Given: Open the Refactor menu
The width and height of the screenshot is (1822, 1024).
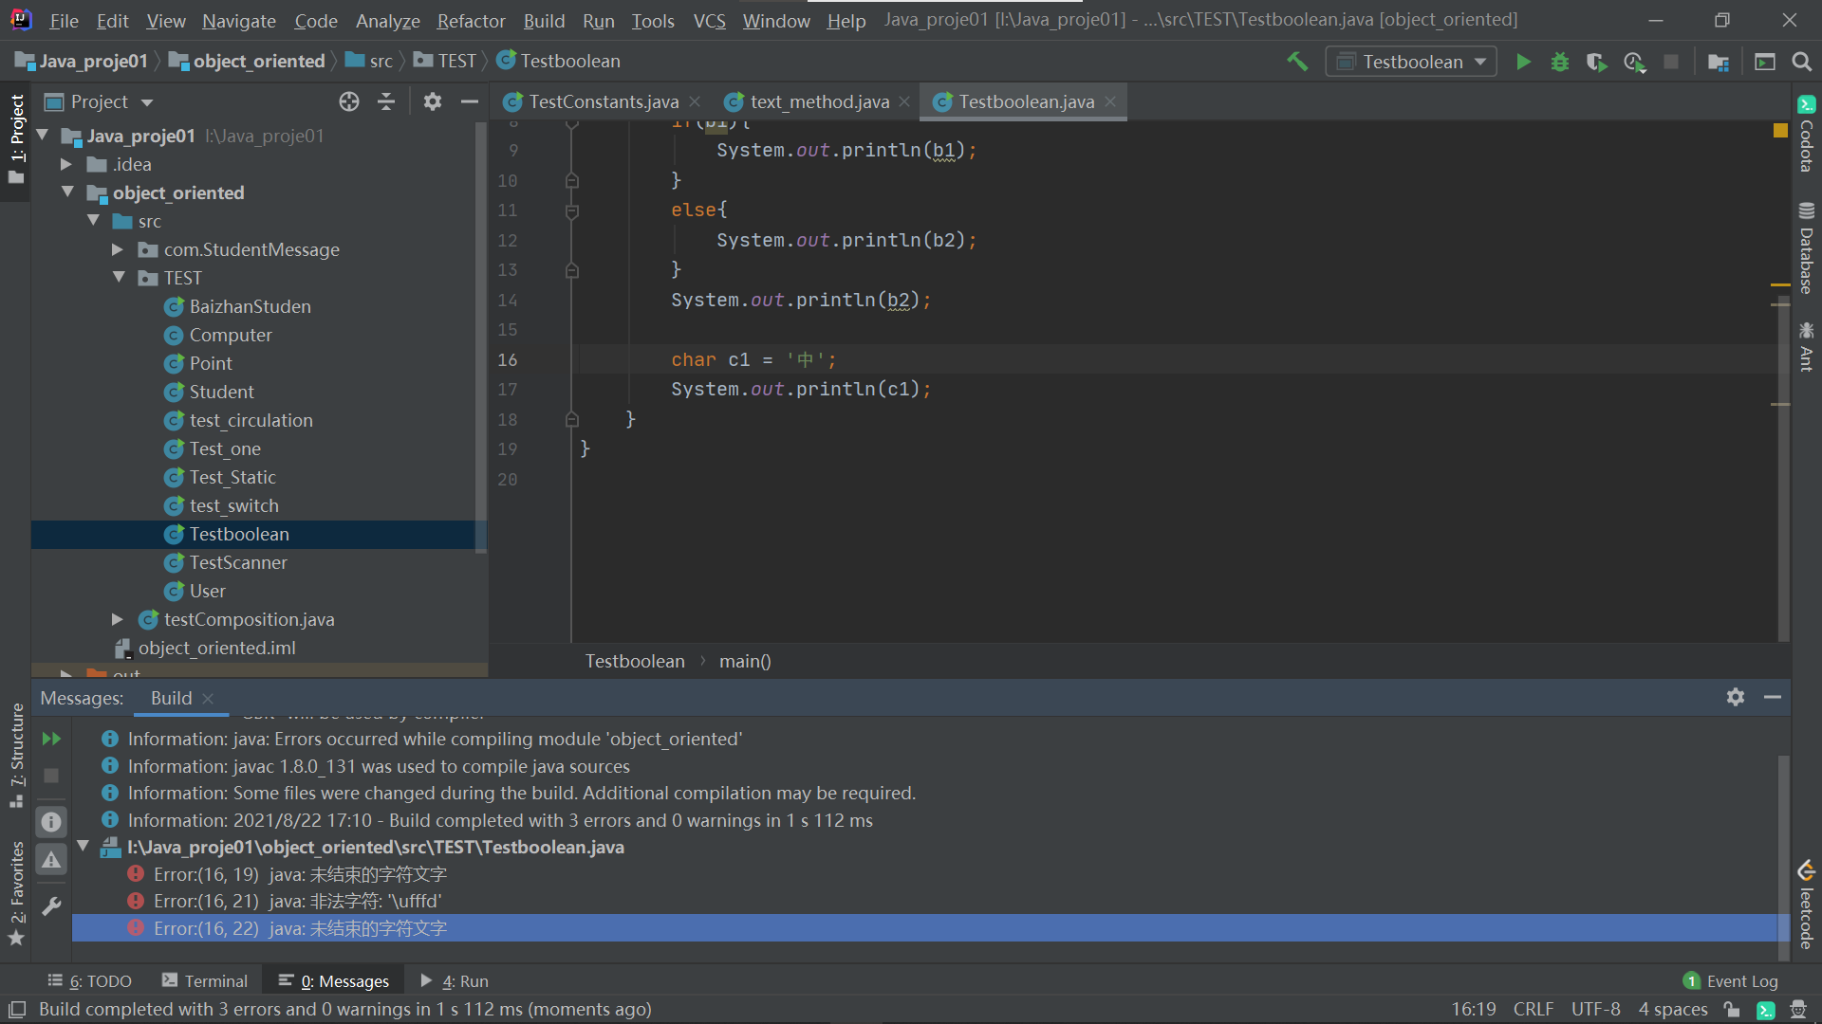Looking at the screenshot, I should (x=471, y=20).
